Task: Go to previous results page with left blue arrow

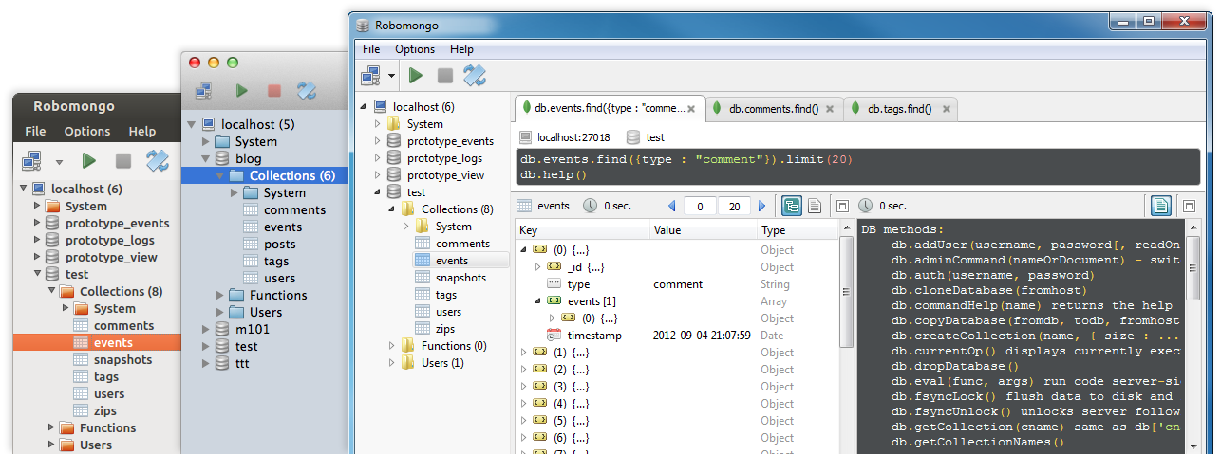Action: (672, 206)
